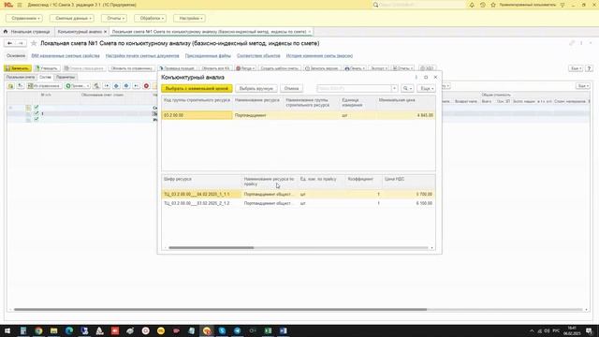Select the Локальная смета sub-tab
Screen dimensions: 599x337
(x=21, y=77)
